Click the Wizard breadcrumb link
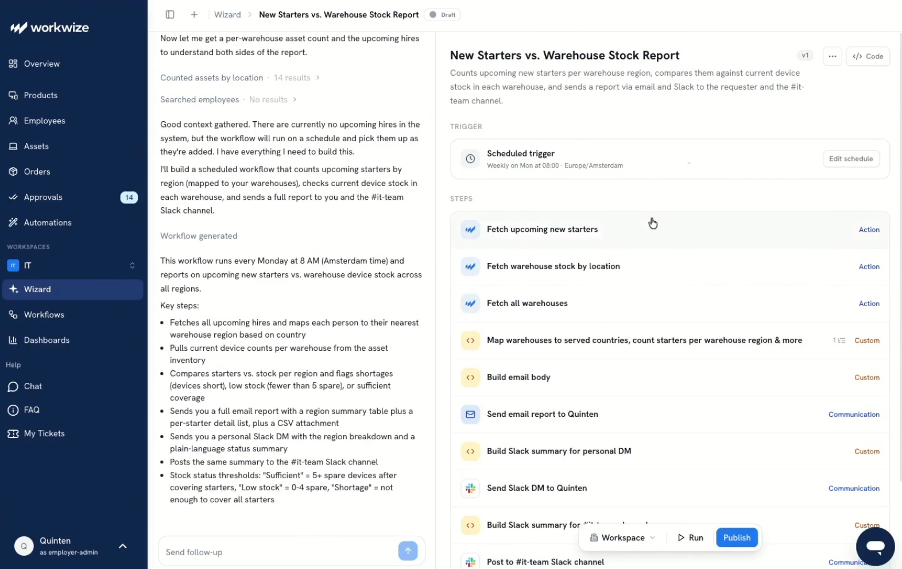 tap(227, 14)
